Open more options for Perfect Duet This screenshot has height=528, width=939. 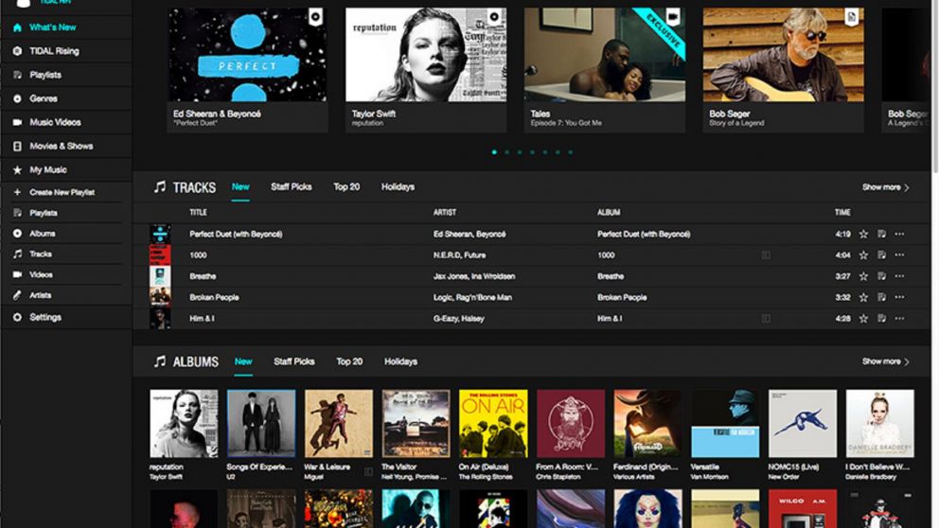click(899, 234)
